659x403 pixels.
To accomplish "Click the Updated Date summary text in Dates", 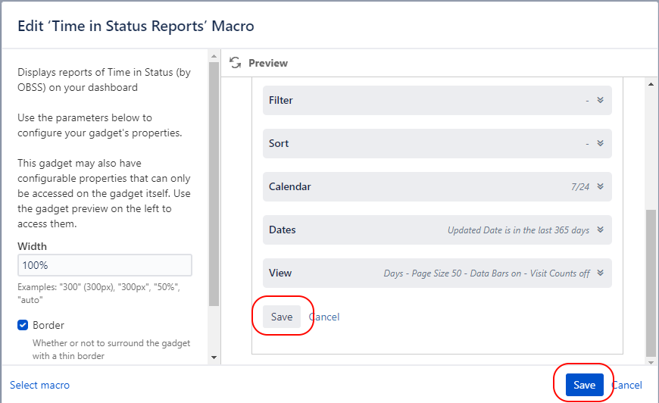I will [518, 230].
